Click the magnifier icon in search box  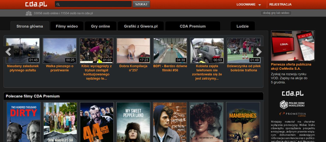pyautogui.click(x=58, y=4)
